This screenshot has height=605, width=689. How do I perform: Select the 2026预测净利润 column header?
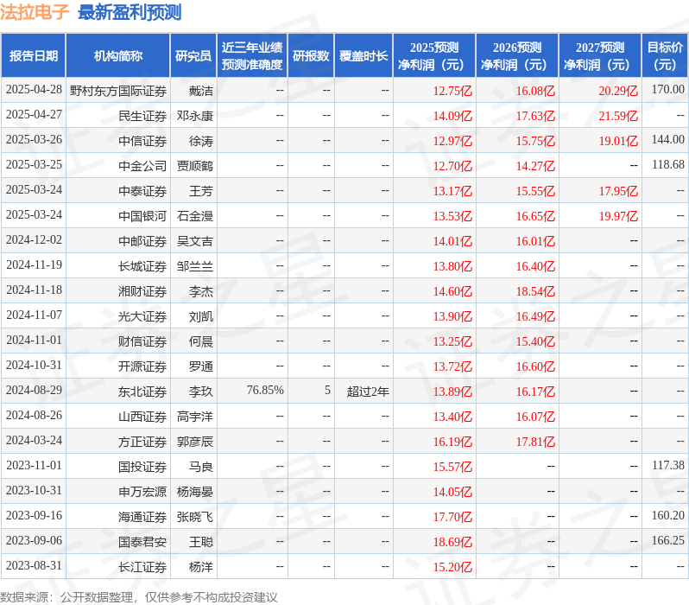pyautogui.click(x=517, y=56)
